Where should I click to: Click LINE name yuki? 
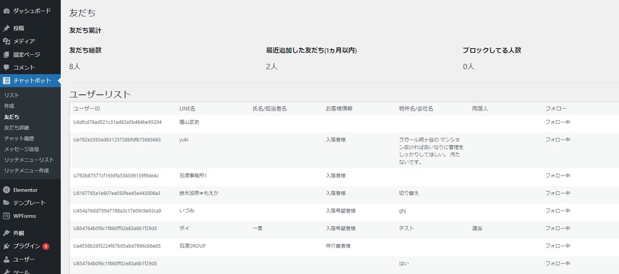pos(184,140)
